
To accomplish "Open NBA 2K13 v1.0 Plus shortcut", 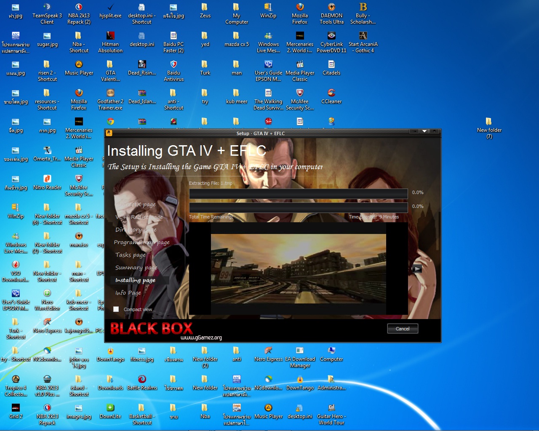I will [x=47, y=386].
